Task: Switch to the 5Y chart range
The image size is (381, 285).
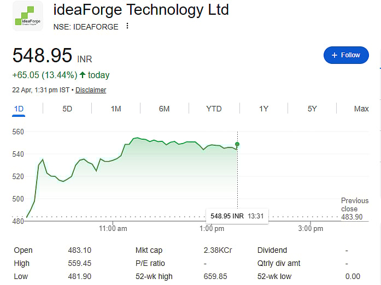Action: (x=312, y=109)
